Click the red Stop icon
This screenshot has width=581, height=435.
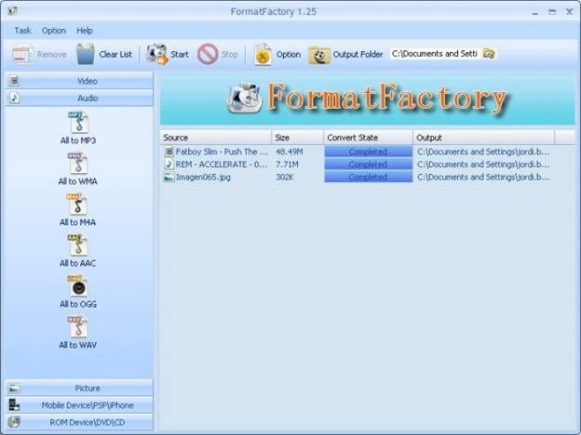(x=208, y=54)
